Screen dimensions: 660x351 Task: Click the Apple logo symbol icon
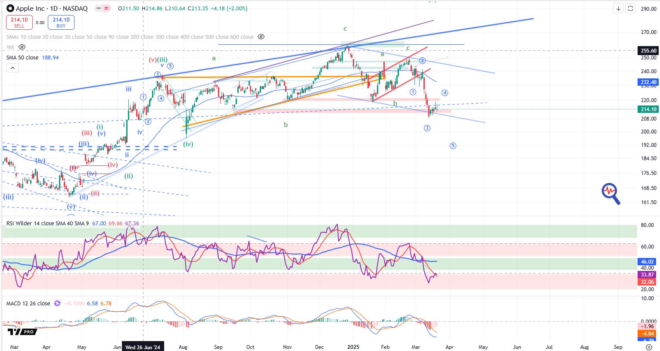click(x=10, y=8)
